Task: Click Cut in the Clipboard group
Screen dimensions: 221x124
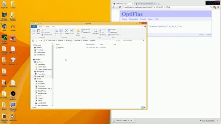Action: pyautogui.click(x=44, y=30)
